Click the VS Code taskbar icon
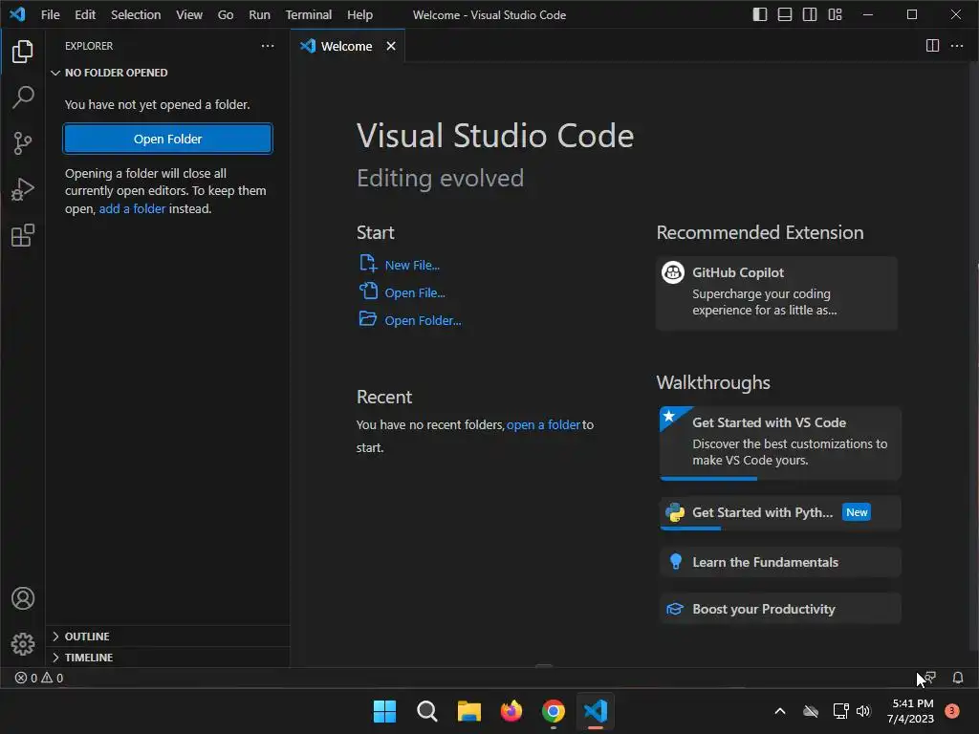This screenshot has width=979, height=734. coord(596,711)
